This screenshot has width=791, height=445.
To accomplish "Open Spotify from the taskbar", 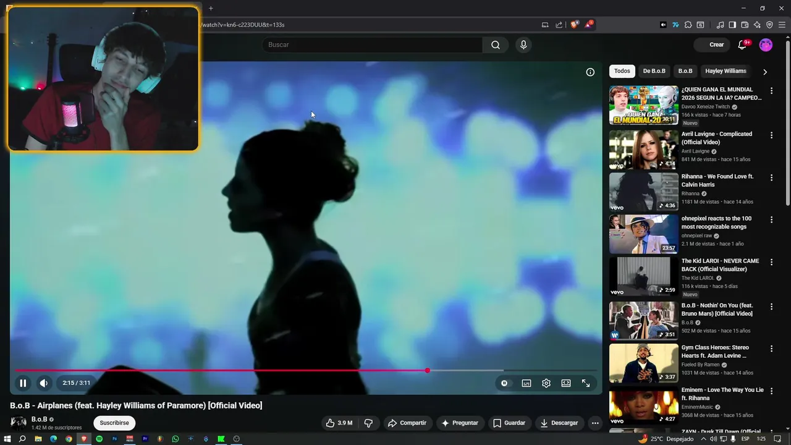I will coord(99,439).
